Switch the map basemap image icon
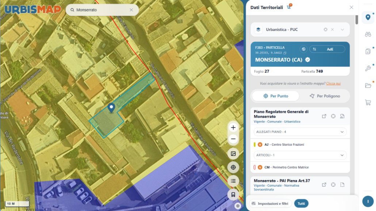The height and width of the screenshot is (211, 376). 233,154
